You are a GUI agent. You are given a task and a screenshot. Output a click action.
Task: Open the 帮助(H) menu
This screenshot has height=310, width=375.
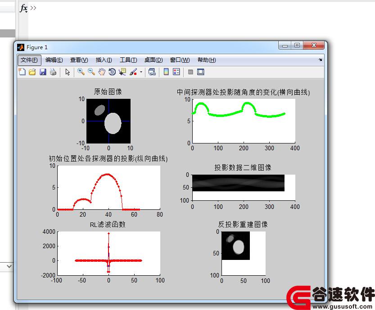coord(207,60)
